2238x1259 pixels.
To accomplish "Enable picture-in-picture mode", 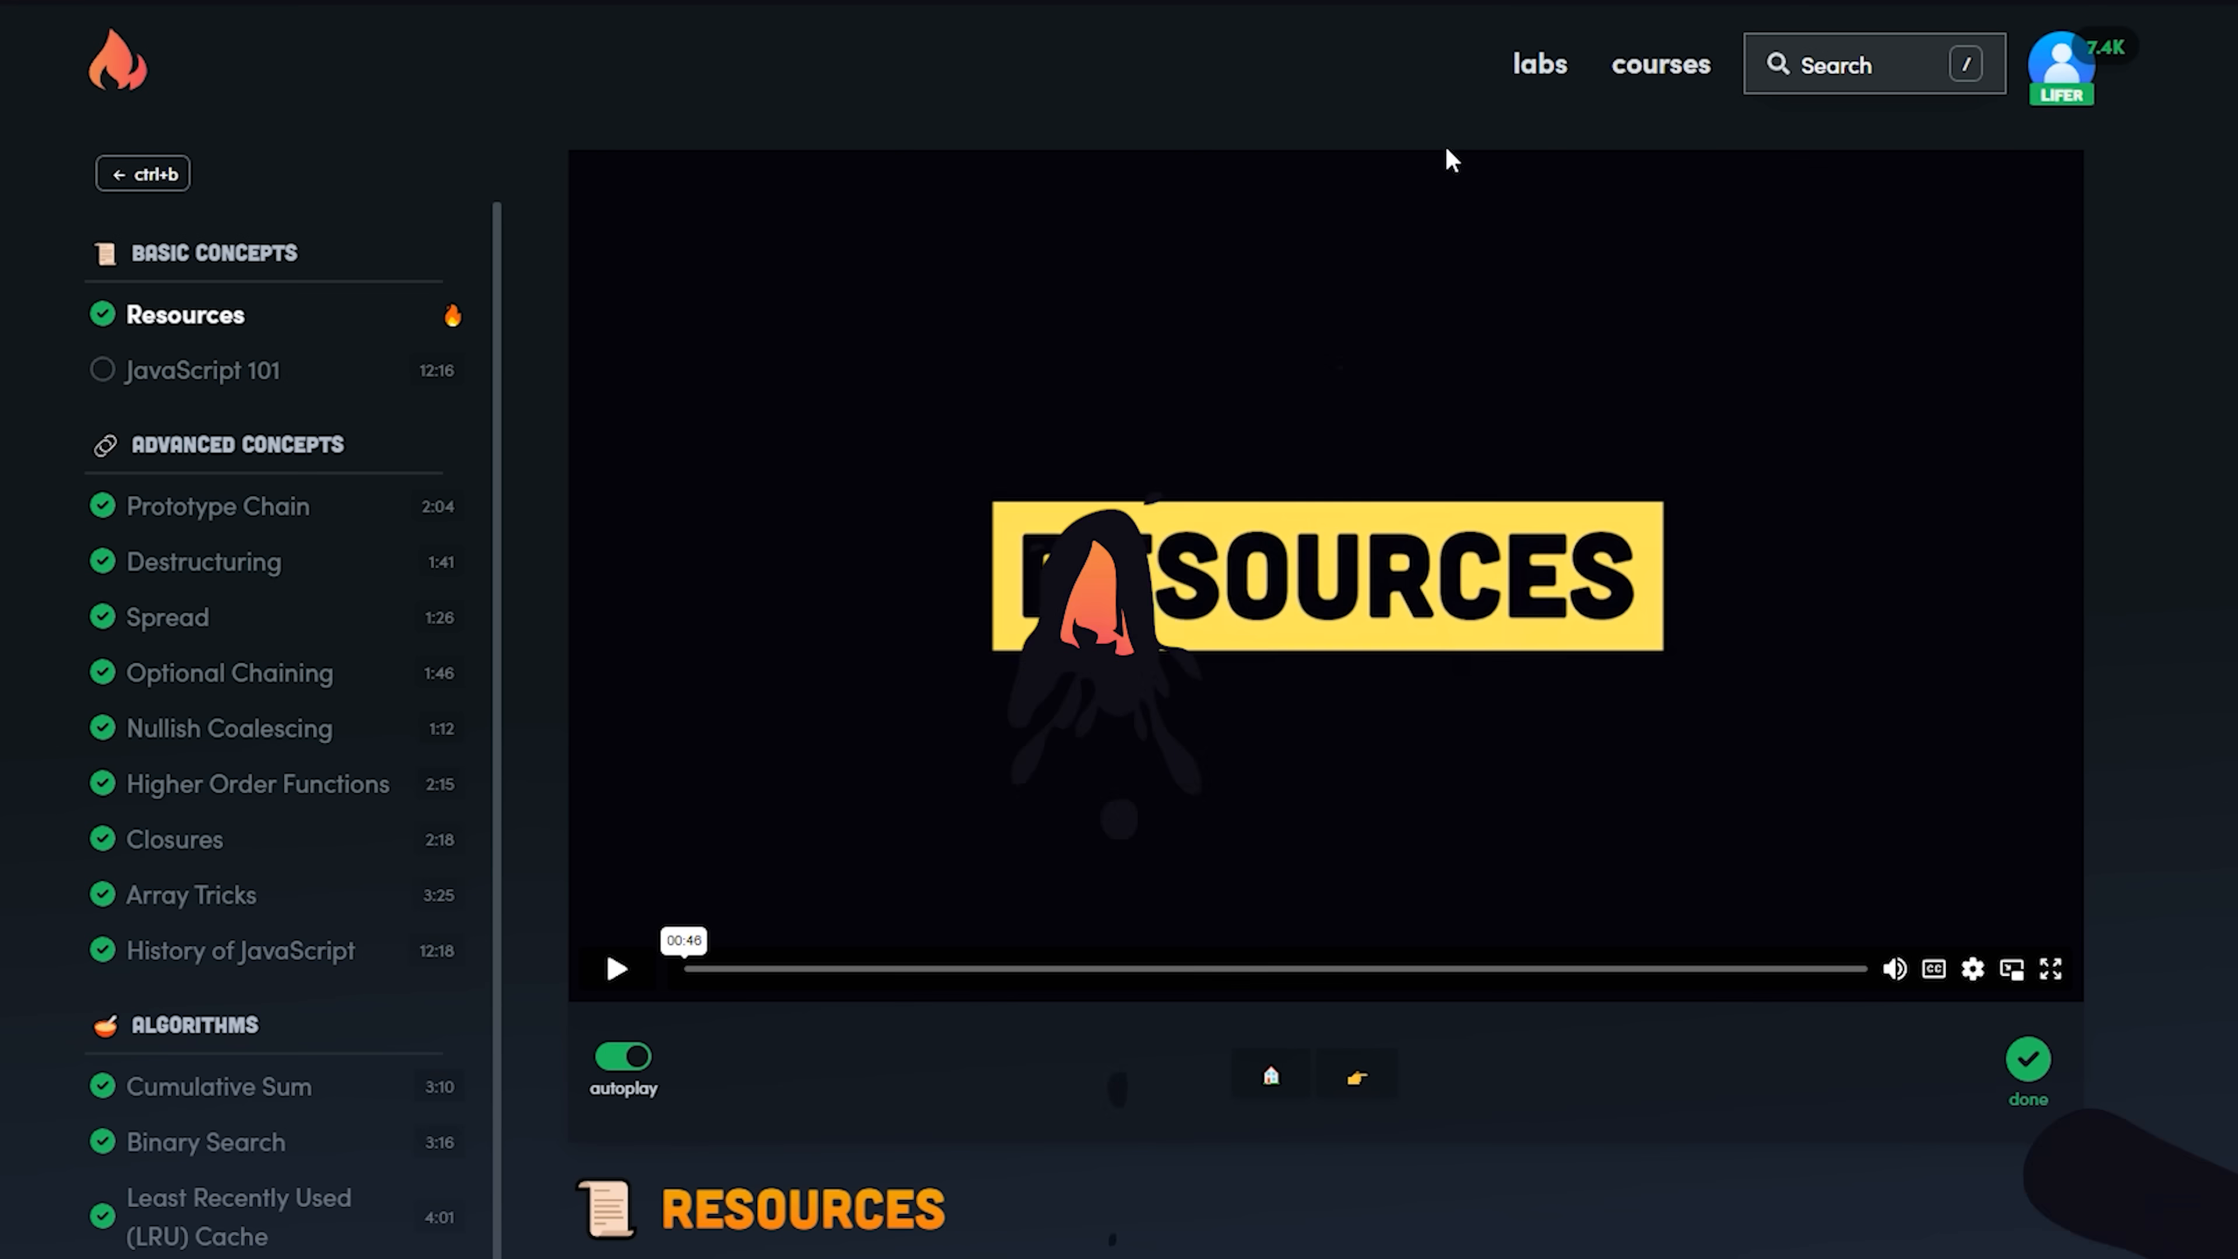I will [x=2011, y=969].
